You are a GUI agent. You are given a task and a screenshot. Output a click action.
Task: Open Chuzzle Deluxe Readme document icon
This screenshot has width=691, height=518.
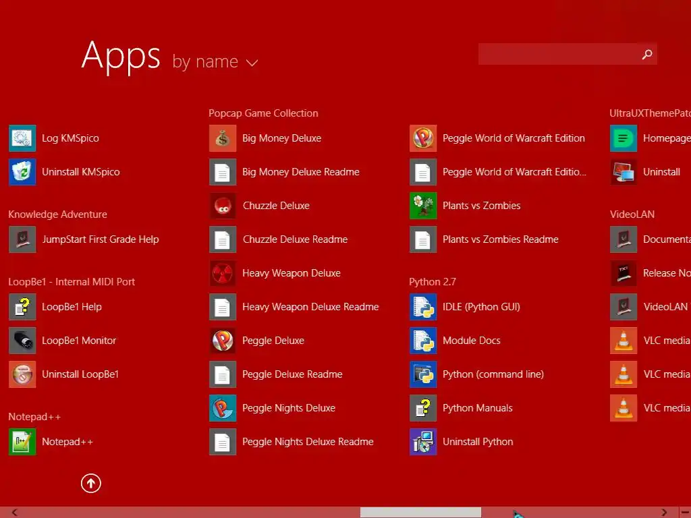(223, 239)
